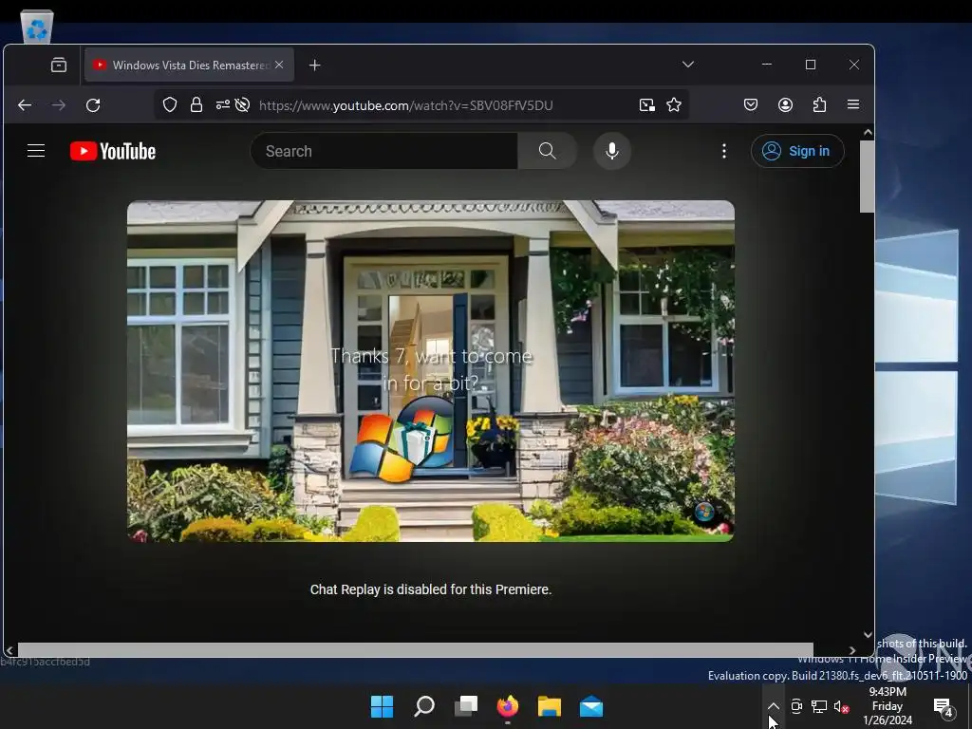
Task: Click the autoplay blocked icon
Action: [242, 104]
